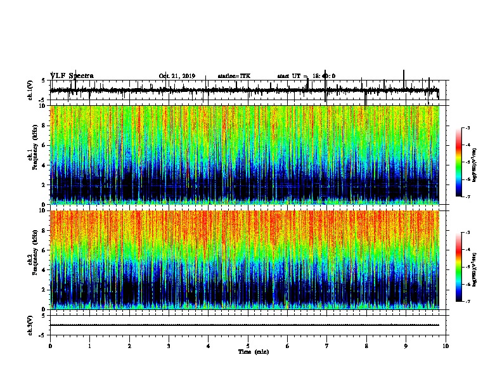
Task: Click the "VLF Spectra" plot title
Action: (72, 76)
